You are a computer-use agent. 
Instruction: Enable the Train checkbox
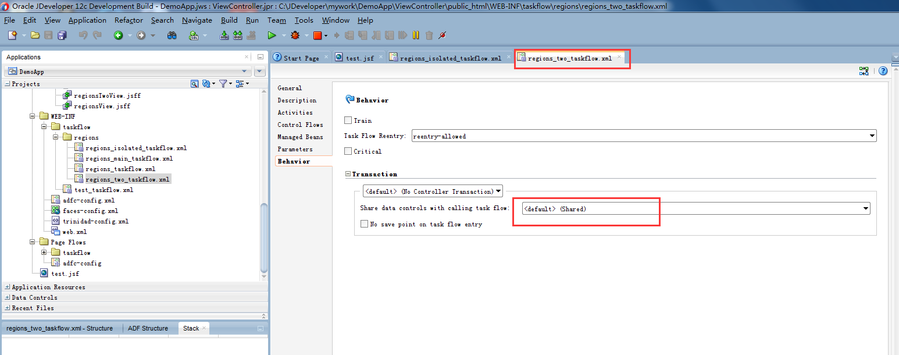coord(348,120)
